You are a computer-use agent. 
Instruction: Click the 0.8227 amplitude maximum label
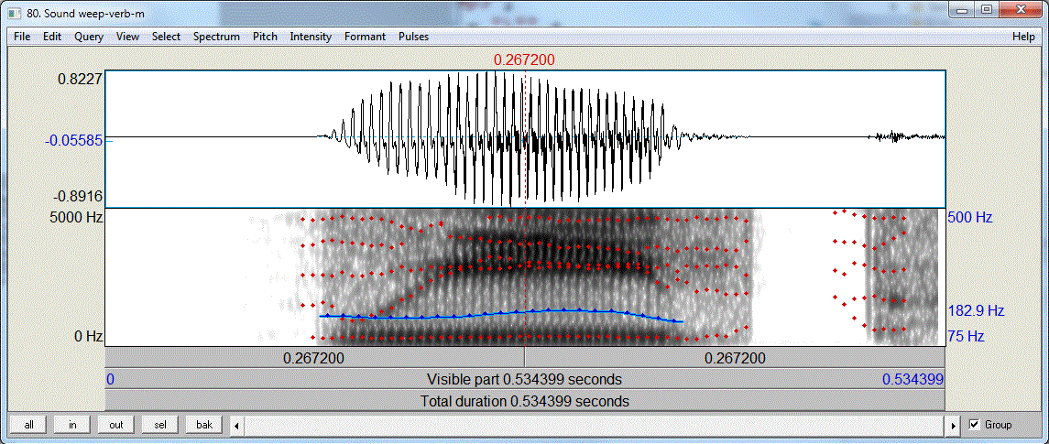click(79, 79)
